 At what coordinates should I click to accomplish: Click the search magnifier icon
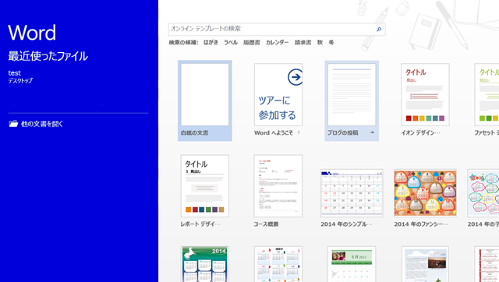379,30
